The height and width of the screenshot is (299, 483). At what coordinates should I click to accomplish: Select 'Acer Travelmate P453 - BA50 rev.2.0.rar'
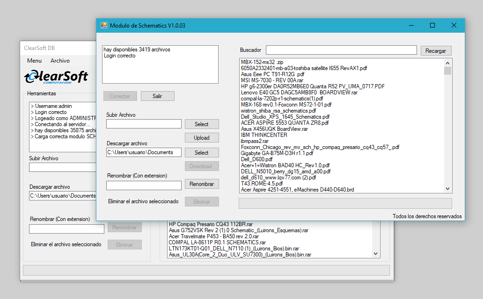[214, 236]
